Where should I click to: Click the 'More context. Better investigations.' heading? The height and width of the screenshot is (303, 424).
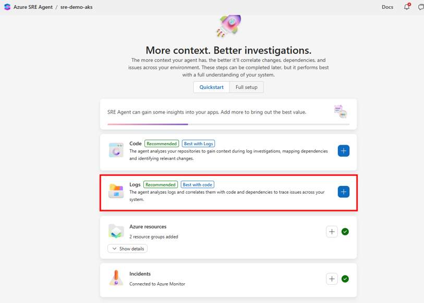tap(228, 50)
